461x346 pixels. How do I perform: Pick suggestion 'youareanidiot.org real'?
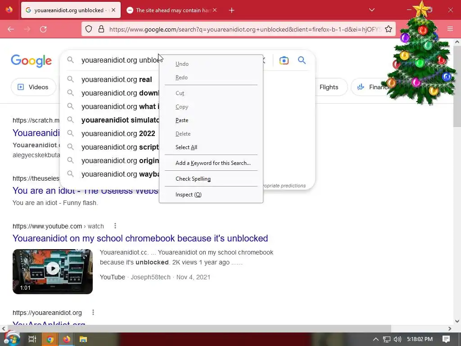(x=117, y=79)
